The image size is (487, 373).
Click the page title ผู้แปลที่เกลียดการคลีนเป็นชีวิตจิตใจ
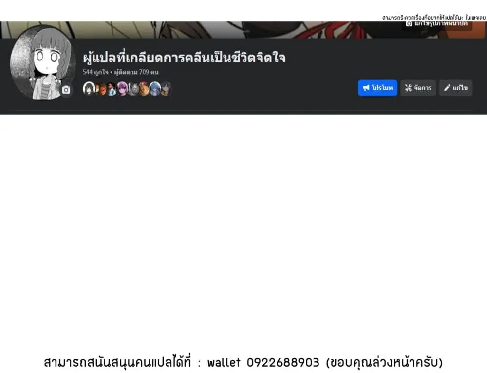click(x=184, y=58)
